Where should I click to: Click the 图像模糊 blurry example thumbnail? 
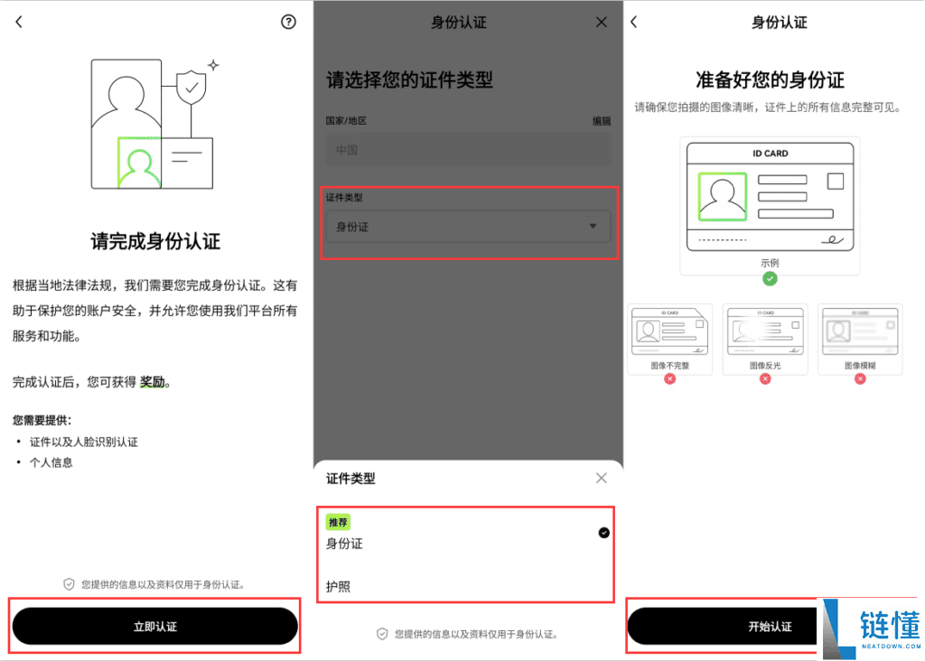[859, 338]
